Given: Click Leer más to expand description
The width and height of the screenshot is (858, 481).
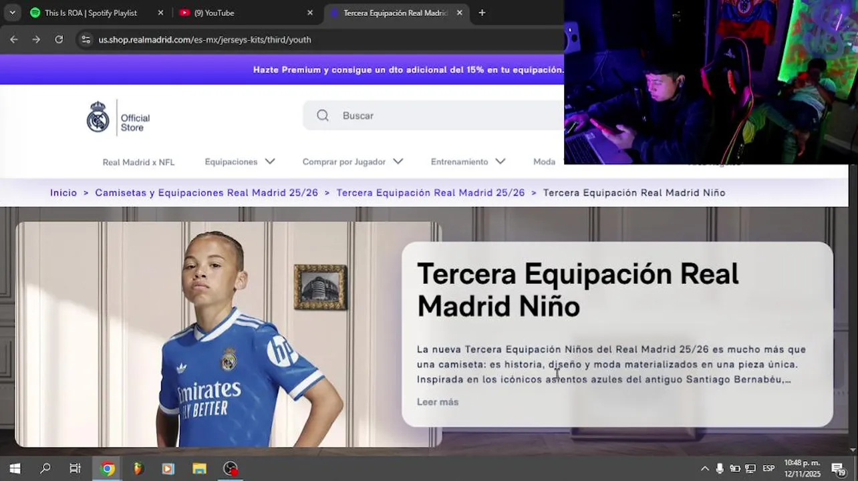Looking at the screenshot, I should [438, 402].
